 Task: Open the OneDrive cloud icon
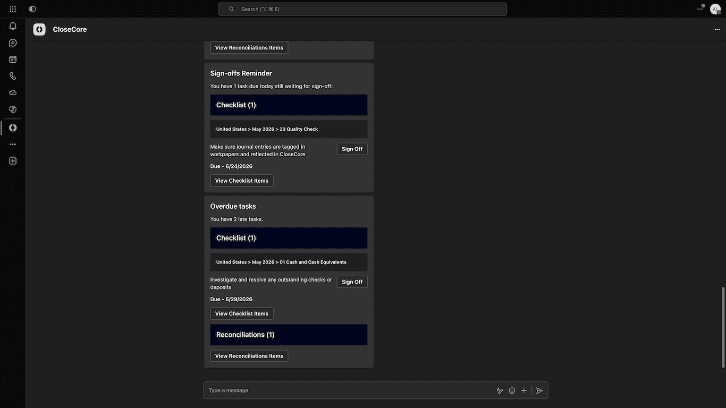13,92
